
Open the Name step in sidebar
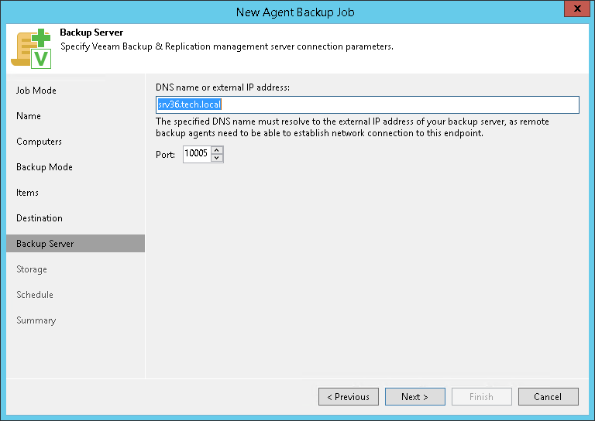[x=29, y=116]
